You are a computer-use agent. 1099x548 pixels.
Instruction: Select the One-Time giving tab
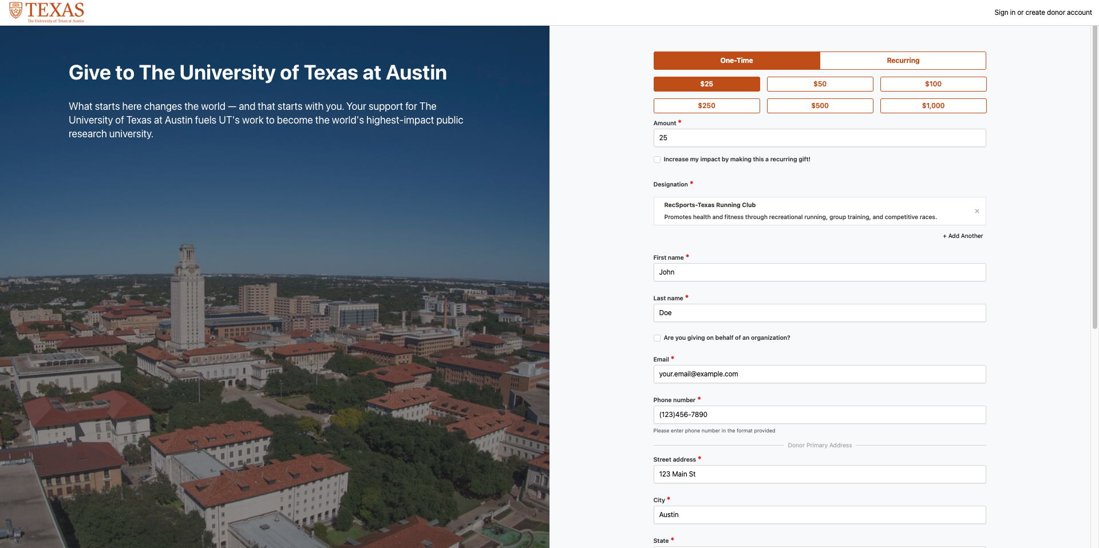pyautogui.click(x=736, y=61)
